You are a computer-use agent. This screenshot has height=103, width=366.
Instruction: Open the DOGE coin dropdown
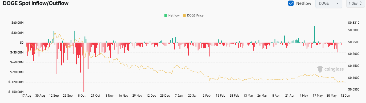click(328, 3)
